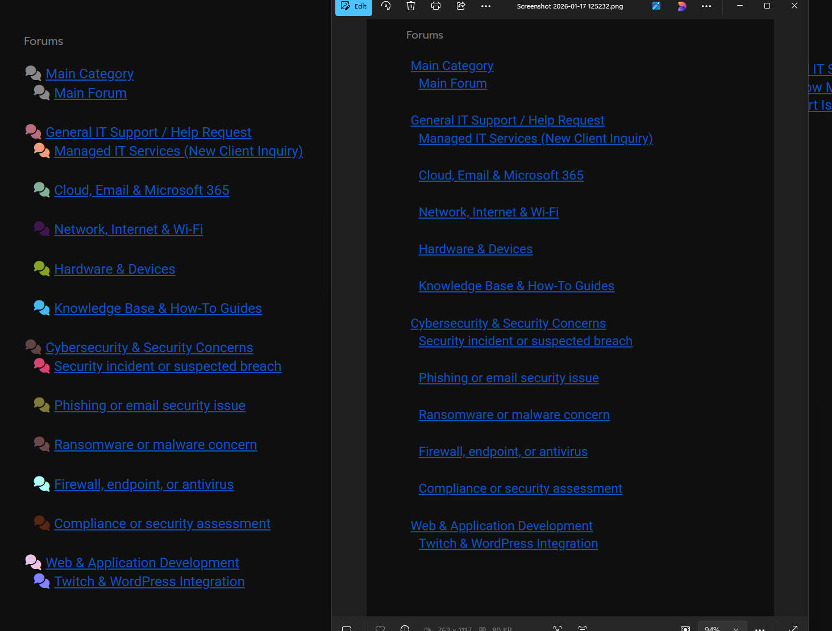This screenshot has width=832, height=631.
Task: Click the Cybersecurity & Security Concerns link
Action: [x=149, y=348]
